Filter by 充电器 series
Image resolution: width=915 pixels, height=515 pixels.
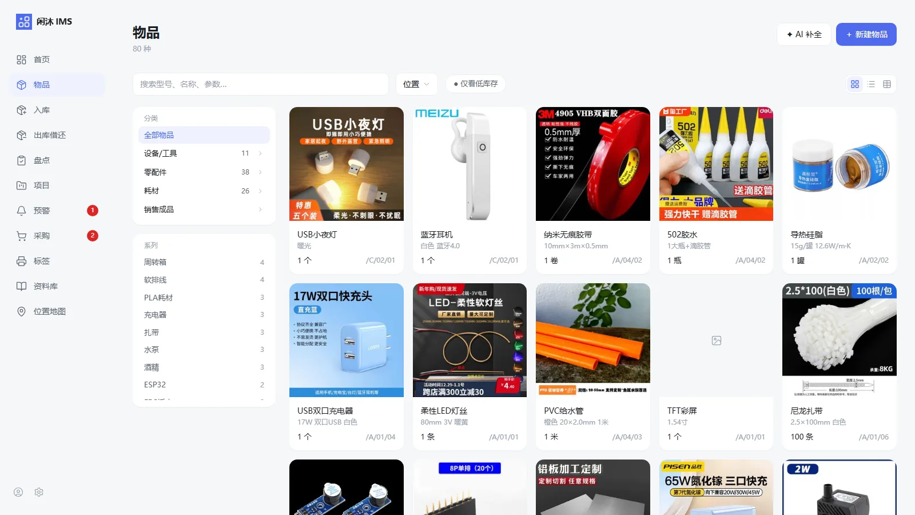click(204, 315)
